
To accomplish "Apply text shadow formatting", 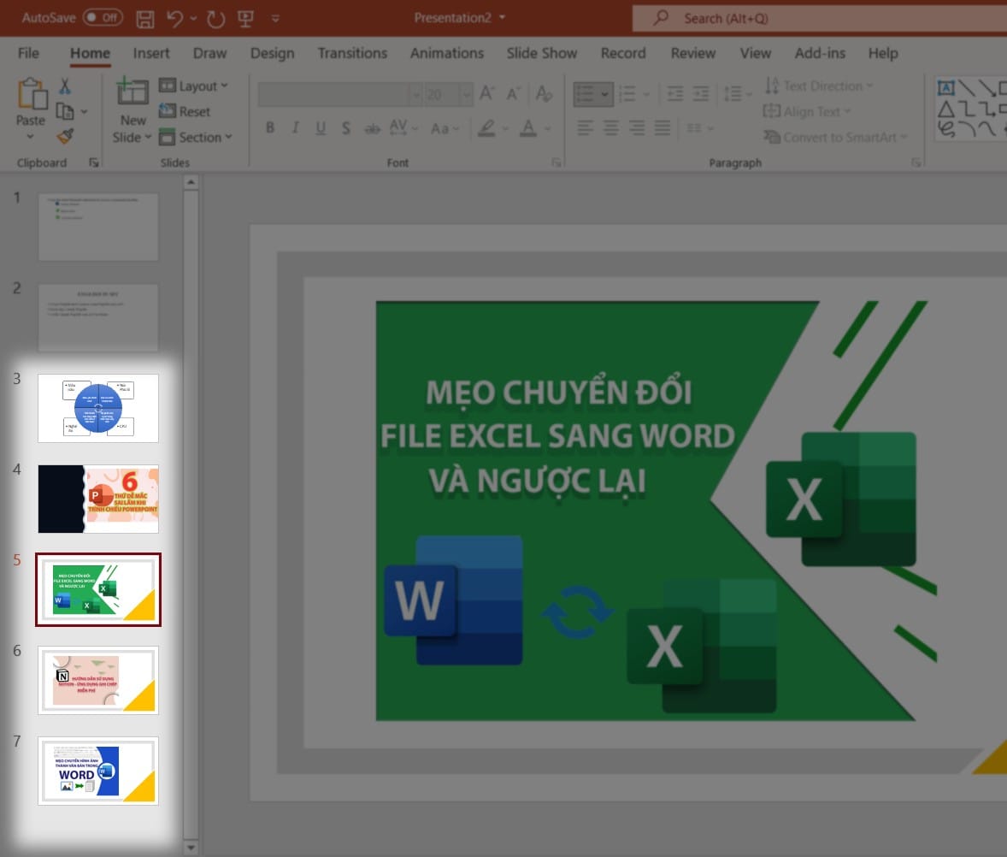I will click(345, 127).
